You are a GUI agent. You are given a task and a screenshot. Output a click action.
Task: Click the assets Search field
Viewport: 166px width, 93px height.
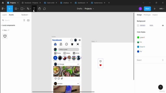[x=12, y=20]
